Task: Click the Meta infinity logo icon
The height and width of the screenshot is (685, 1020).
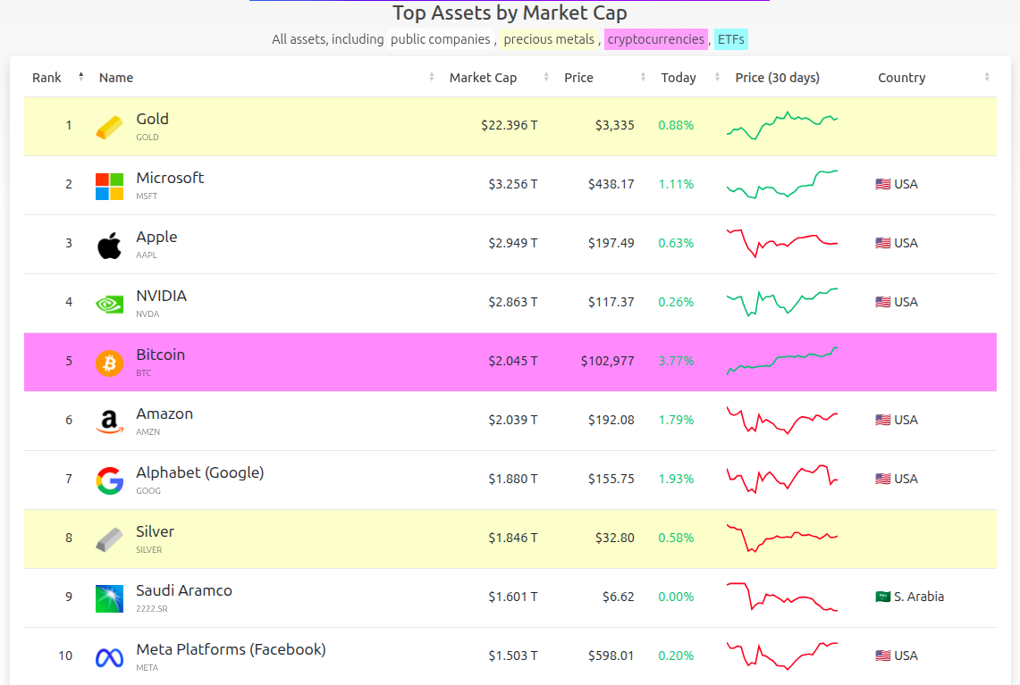Action: [109, 658]
